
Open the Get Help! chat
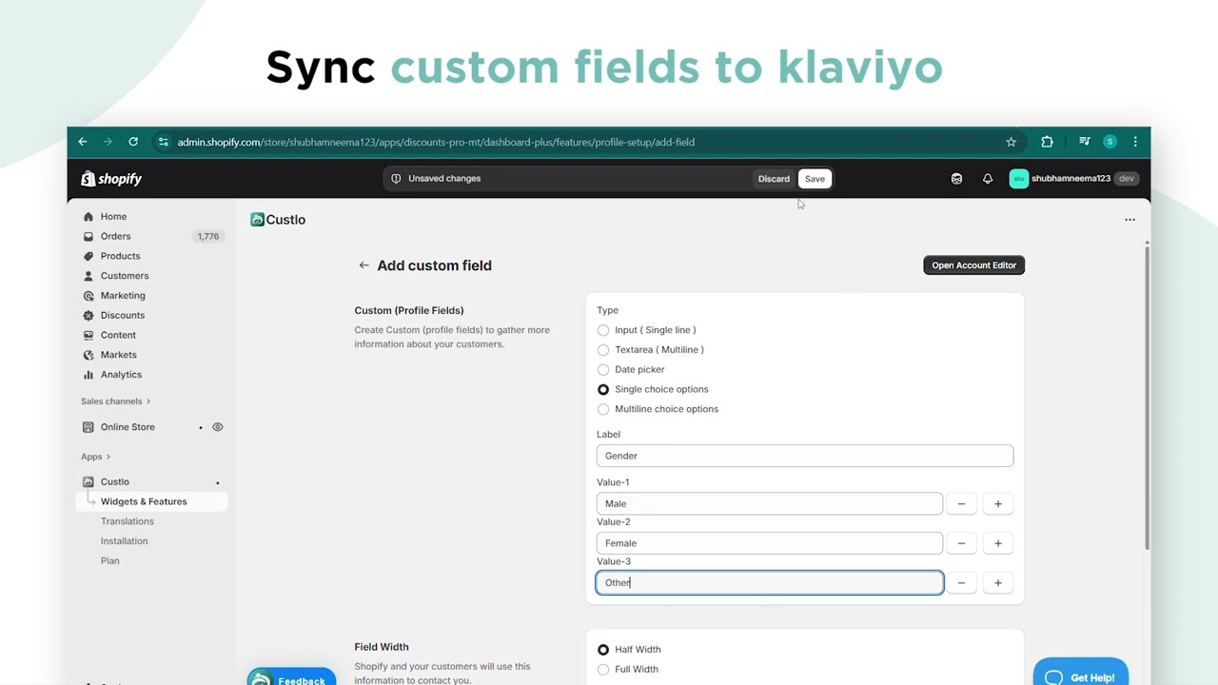(x=1081, y=672)
